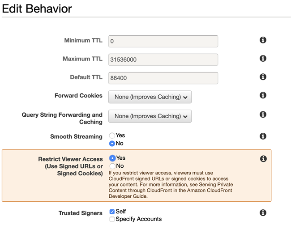Screen dimensions: 291x225
Task: Click the Minimum TTL input field
Action: tap(163, 41)
